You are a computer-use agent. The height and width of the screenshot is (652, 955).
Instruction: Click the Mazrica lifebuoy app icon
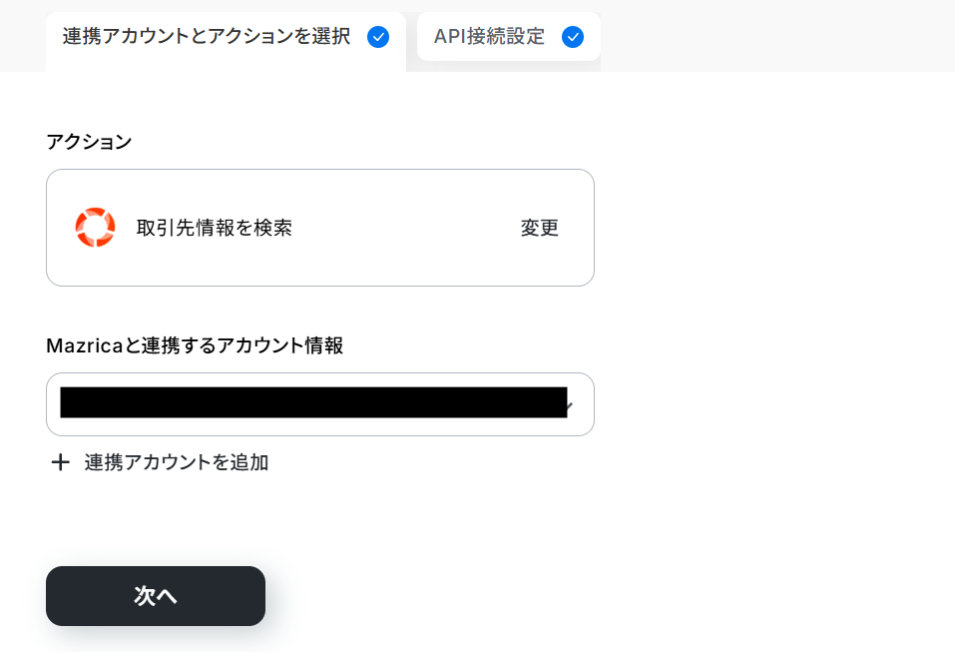coord(96,228)
